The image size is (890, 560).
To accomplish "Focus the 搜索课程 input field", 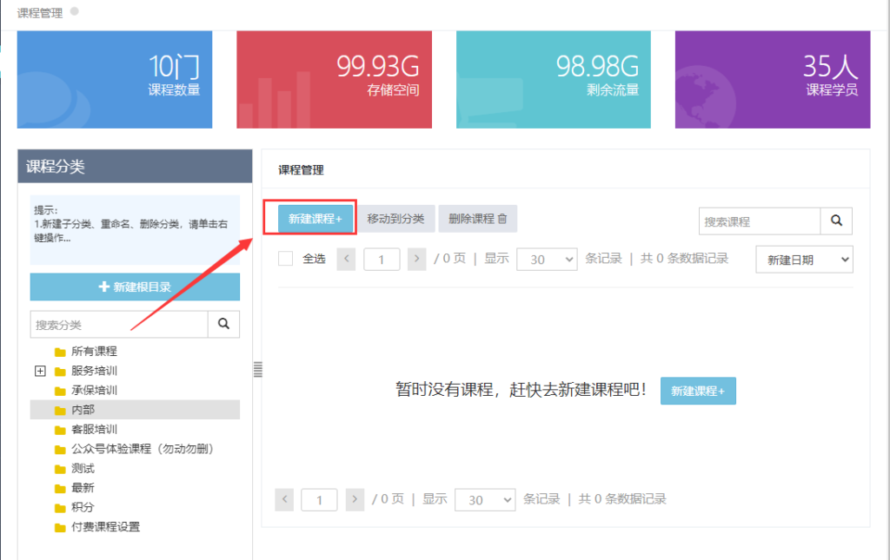I will 760,221.
